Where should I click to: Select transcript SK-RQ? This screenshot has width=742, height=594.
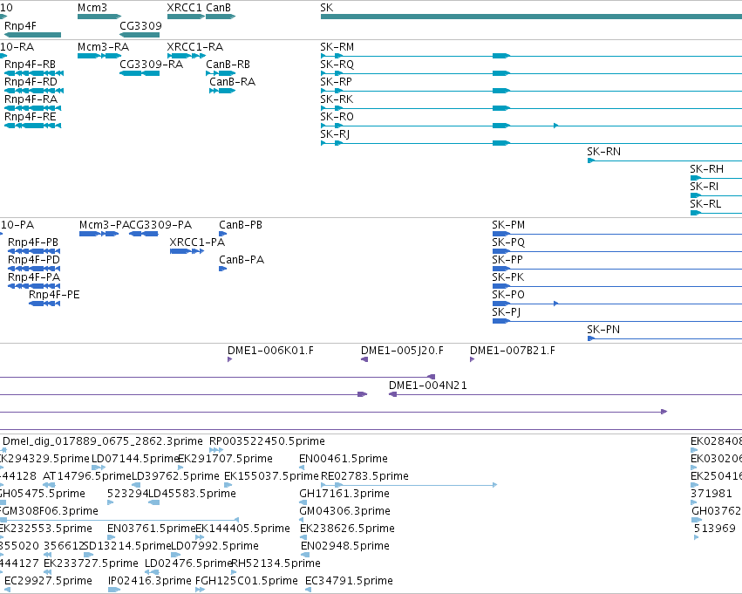(531, 73)
